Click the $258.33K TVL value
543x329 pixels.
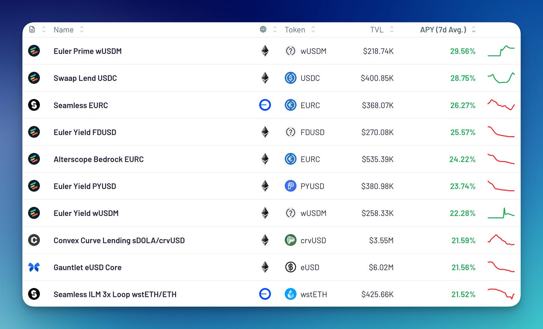pos(377,213)
